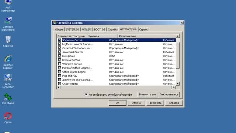
Task: Go to the Службы tab
Action: pos(112,30)
